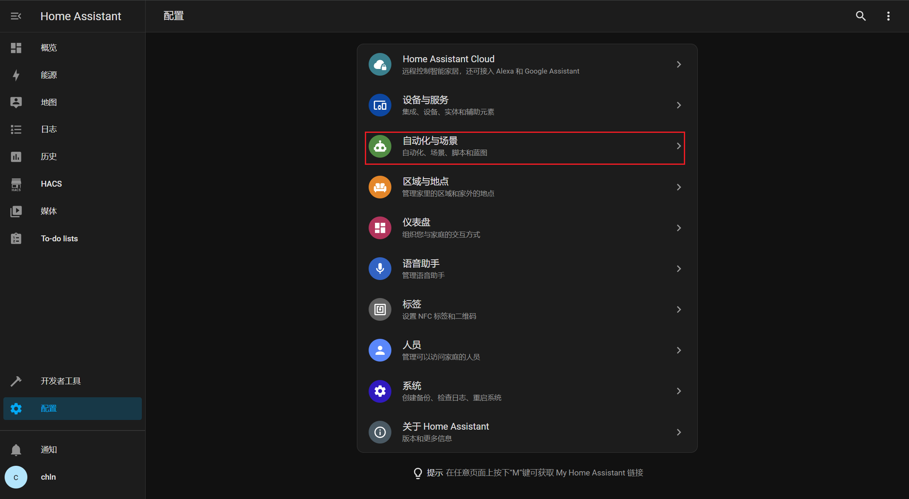
Task: Open the 日志 sidebar item
Action: tap(72, 129)
